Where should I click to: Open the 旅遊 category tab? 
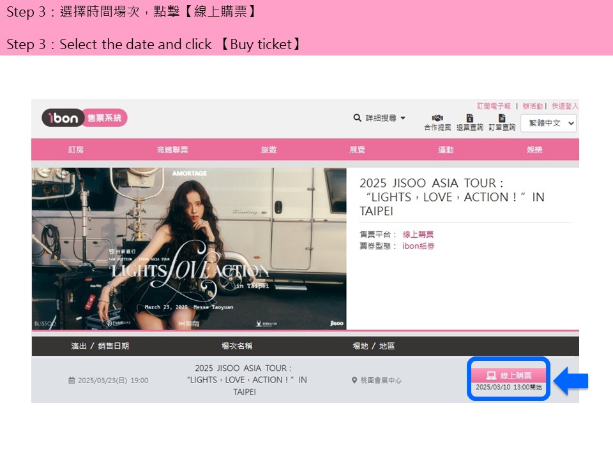click(269, 150)
